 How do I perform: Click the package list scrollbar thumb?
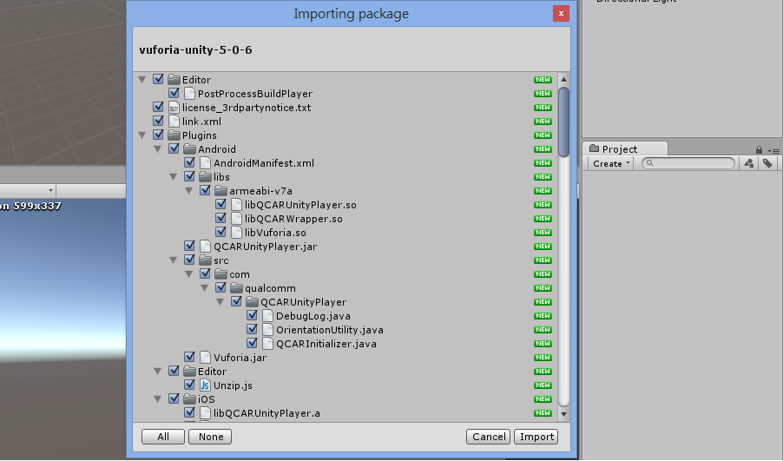tap(563, 122)
